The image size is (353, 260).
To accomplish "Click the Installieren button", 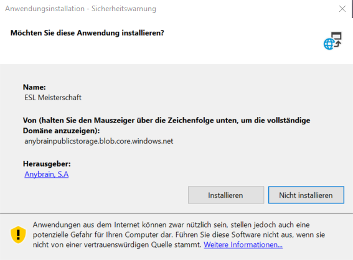I will 226,195.
